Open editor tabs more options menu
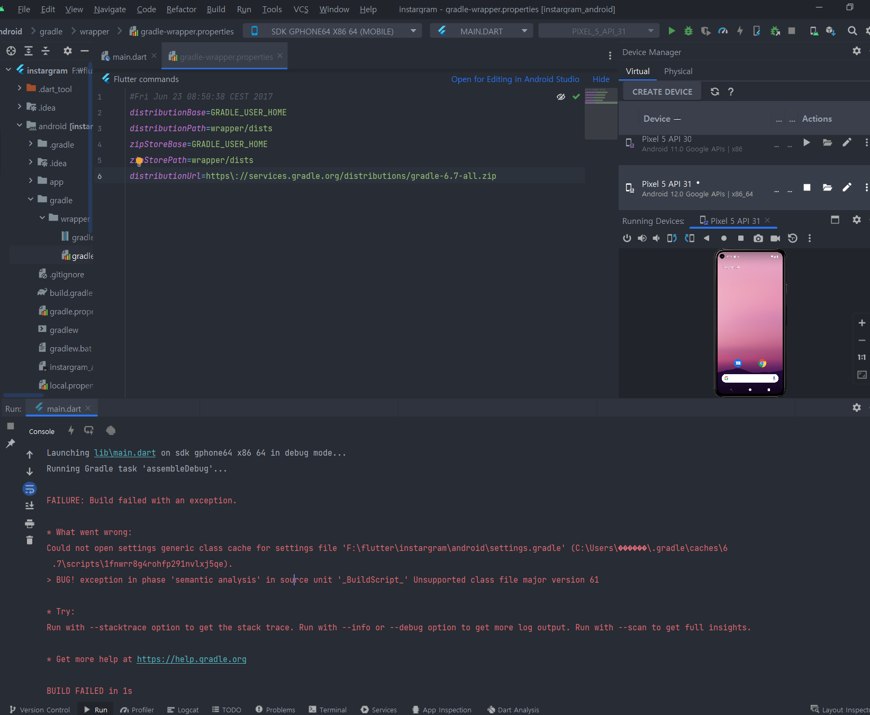This screenshot has width=870, height=715. pos(610,56)
